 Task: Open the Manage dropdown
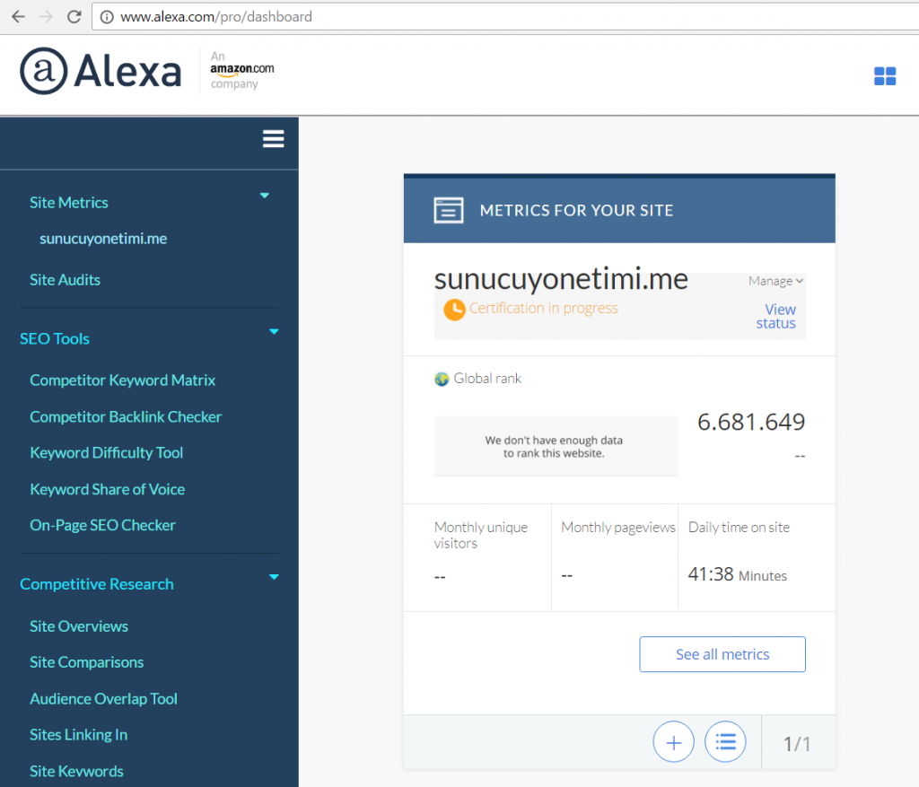(775, 281)
